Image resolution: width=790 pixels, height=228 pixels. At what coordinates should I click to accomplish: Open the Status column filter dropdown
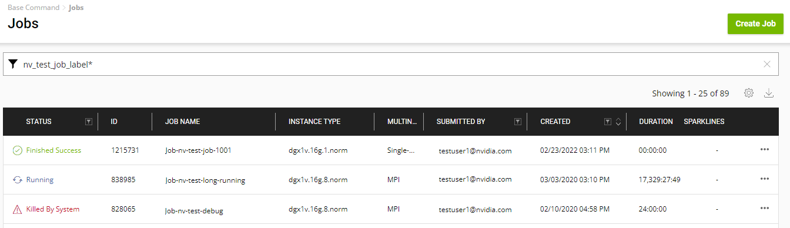coord(89,122)
